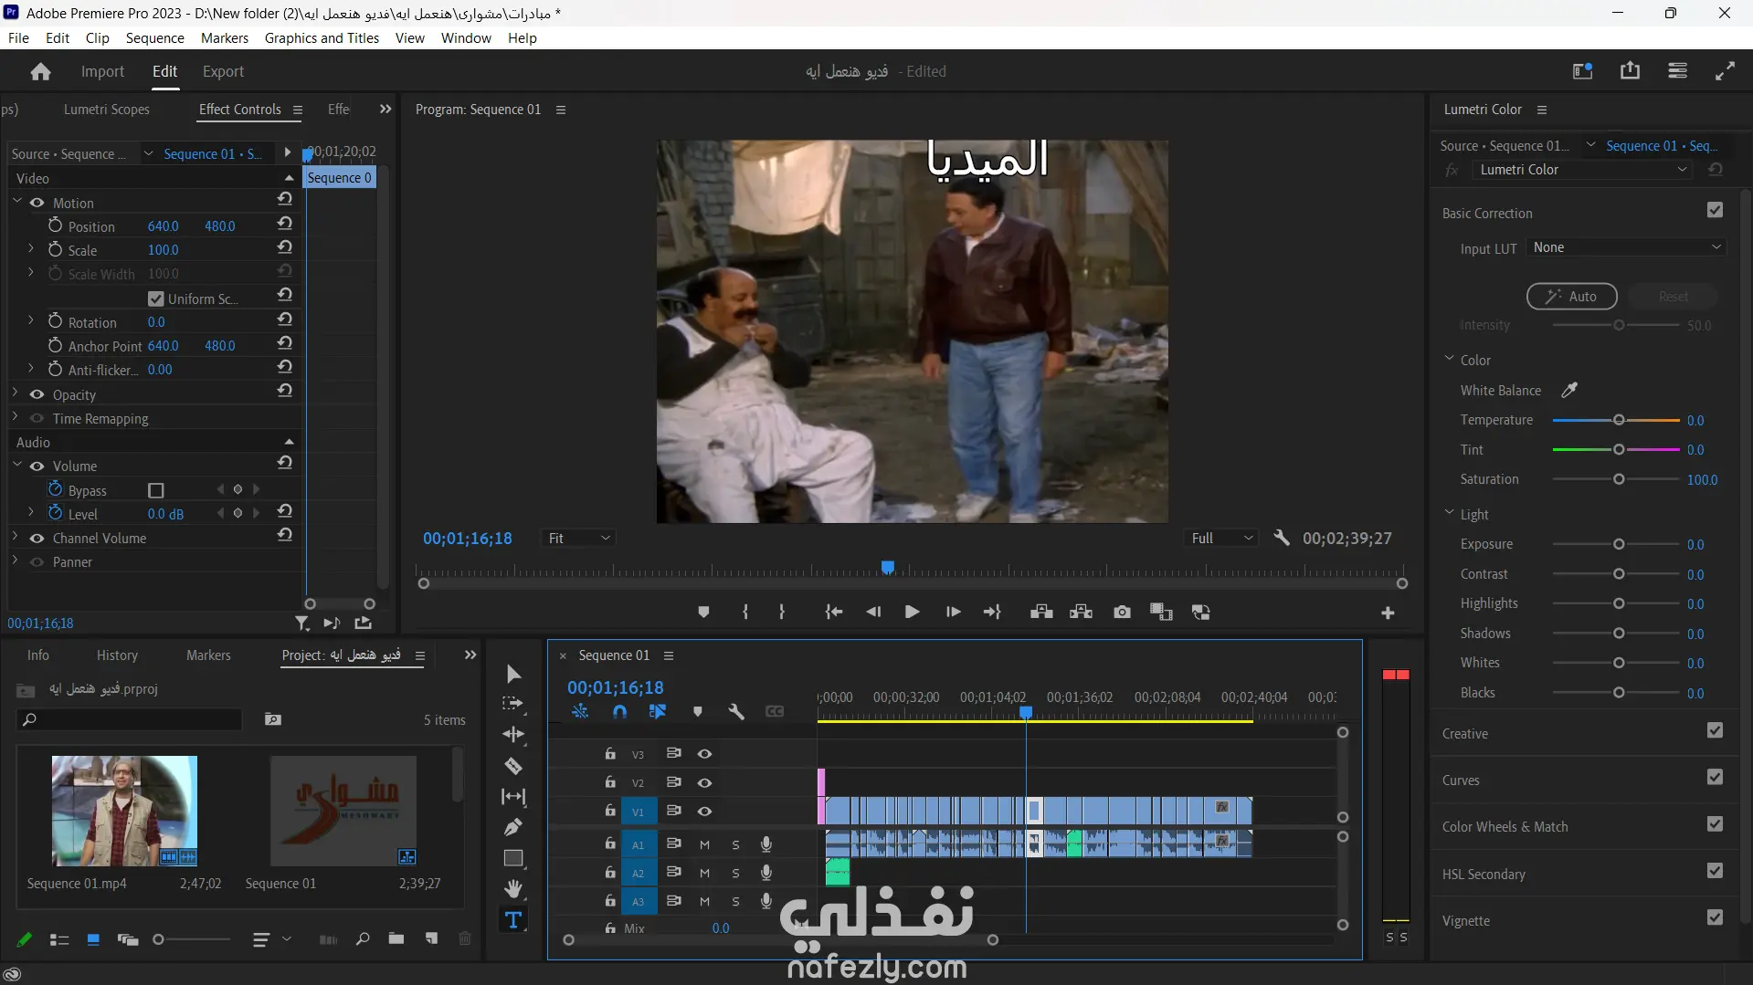Viewport: 1753px width, 985px height.
Task: Open the Fit zoom level dropdown
Action: 578,539
